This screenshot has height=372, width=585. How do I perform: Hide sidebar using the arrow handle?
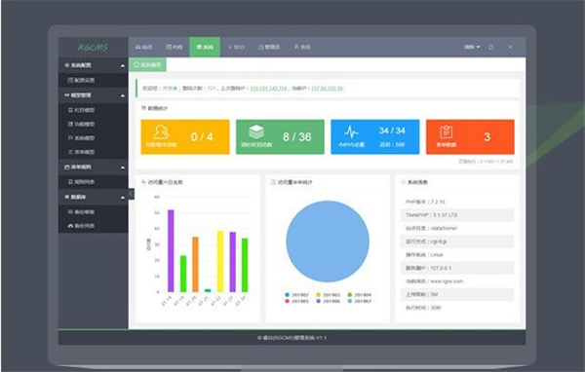tap(131, 194)
